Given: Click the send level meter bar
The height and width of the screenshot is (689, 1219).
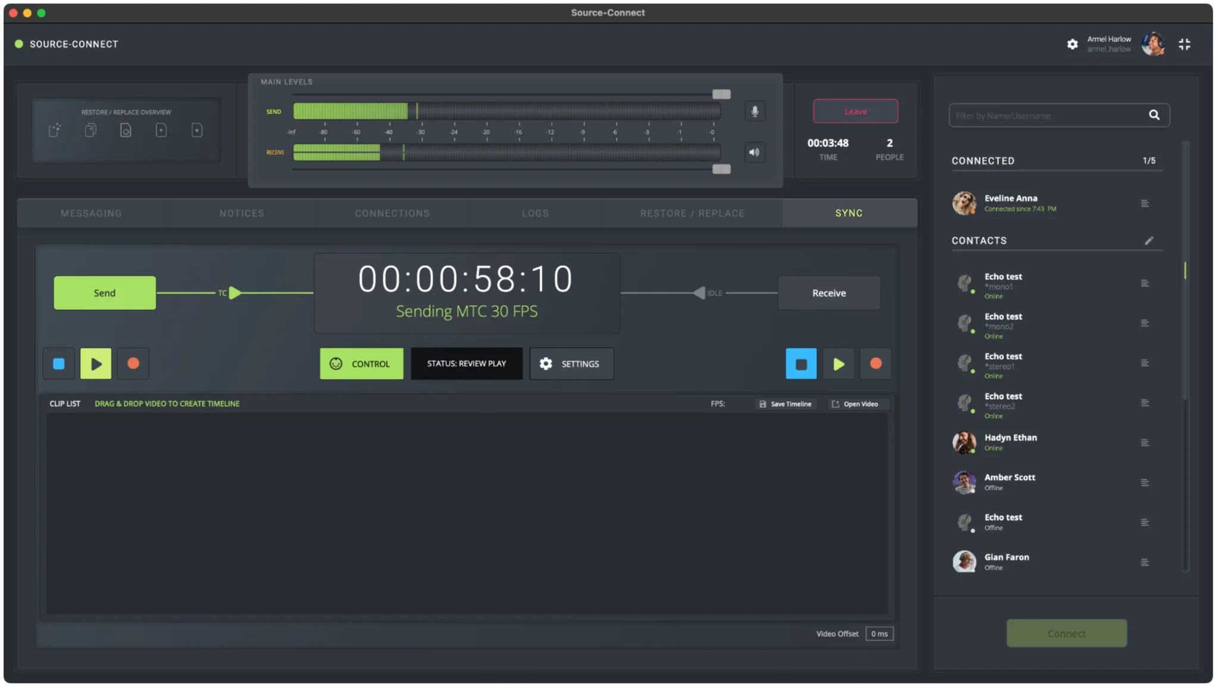Looking at the screenshot, I should pos(507,111).
